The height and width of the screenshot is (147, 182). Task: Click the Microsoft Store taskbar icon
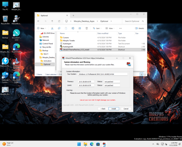[x=98, y=144]
